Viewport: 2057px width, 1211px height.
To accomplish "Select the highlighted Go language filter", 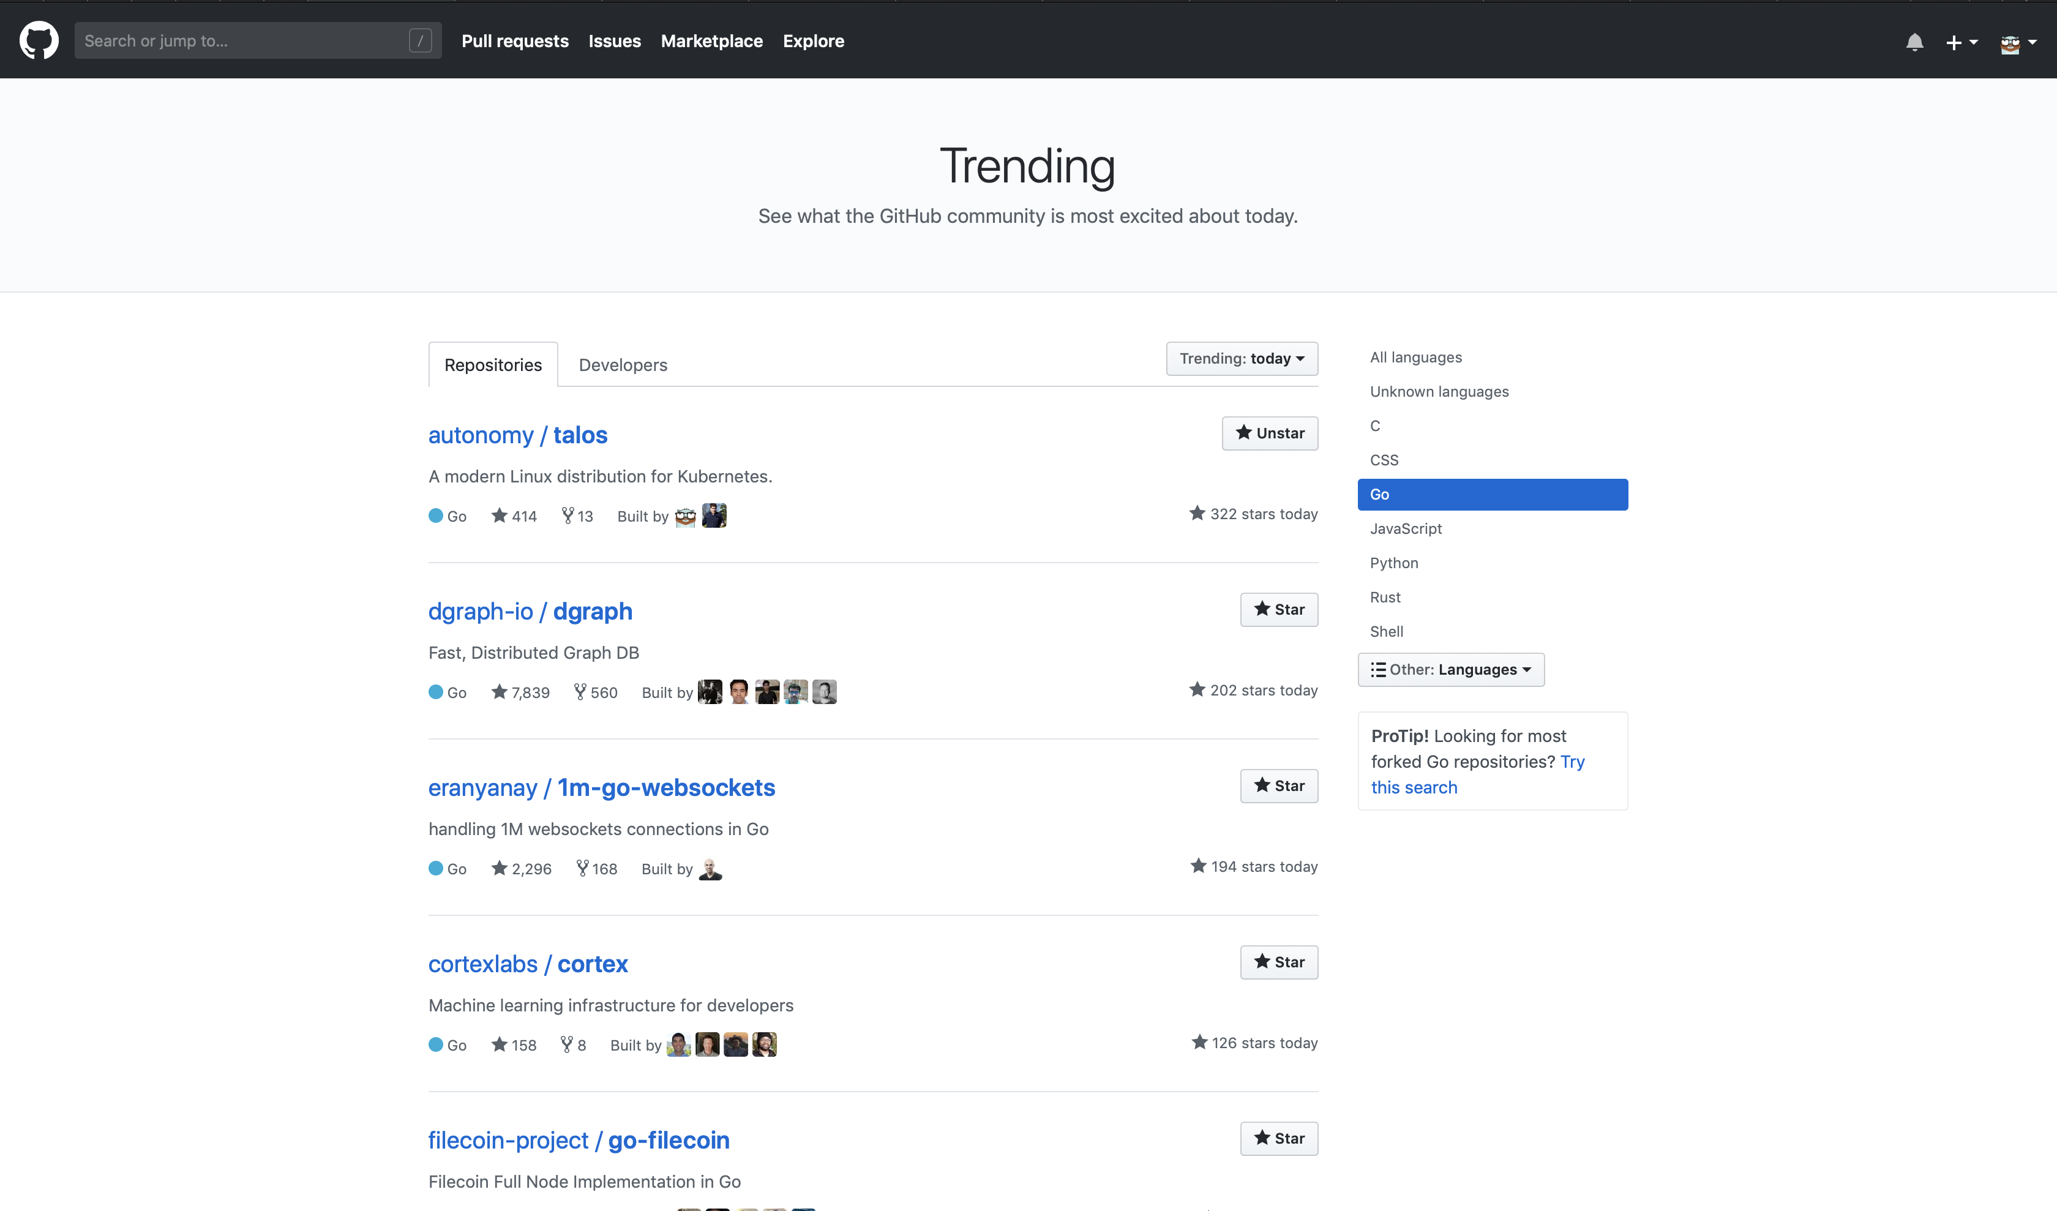I will click(x=1492, y=495).
